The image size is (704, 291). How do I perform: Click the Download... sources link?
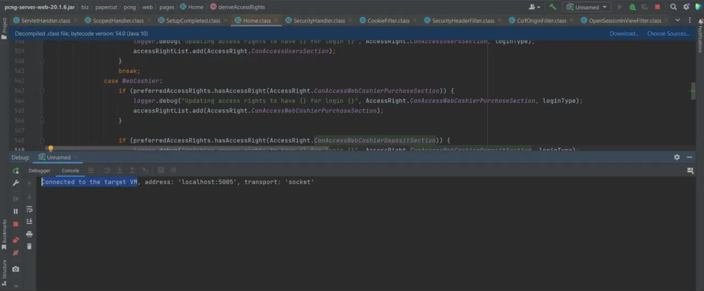[624, 33]
